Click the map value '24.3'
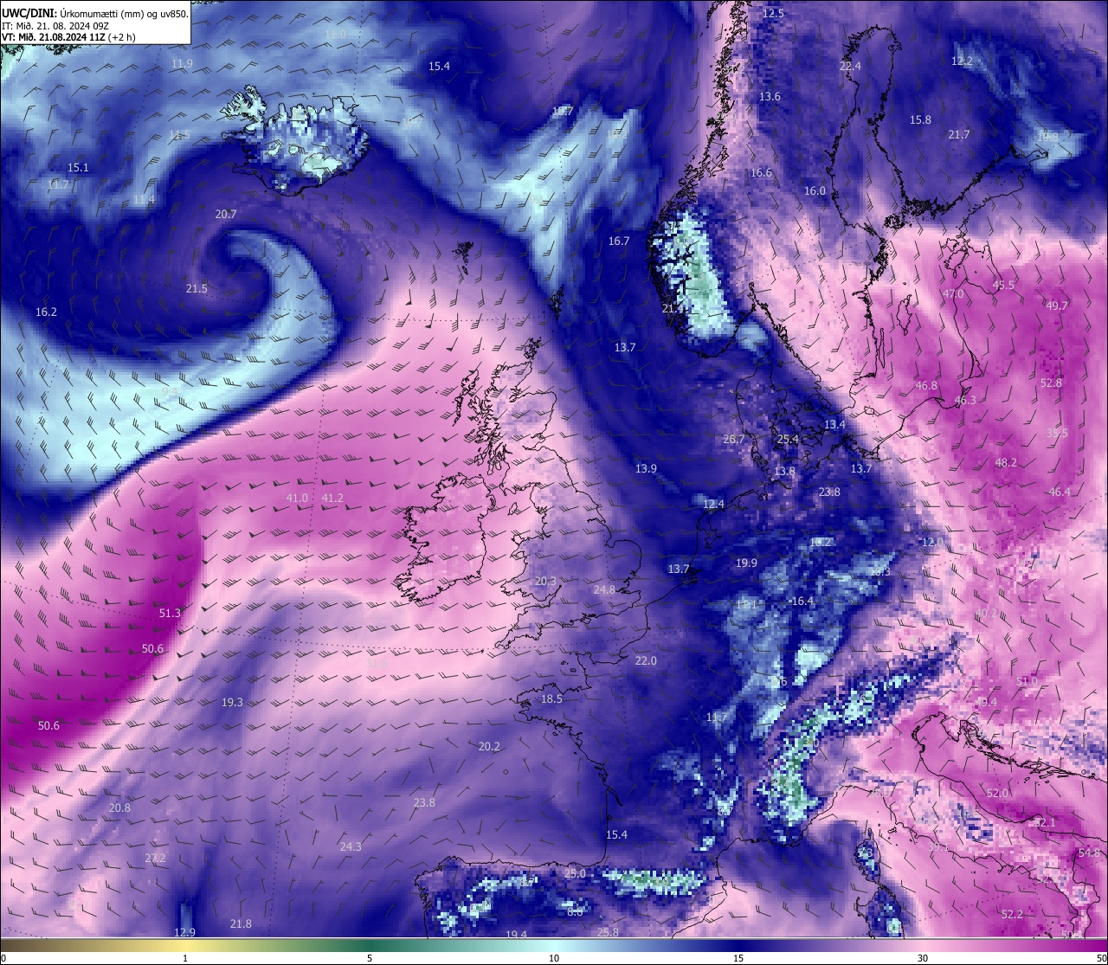 click(x=351, y=847)
